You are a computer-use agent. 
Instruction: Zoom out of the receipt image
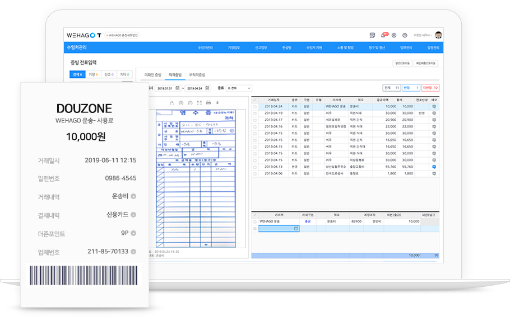(x=190, y=103)
